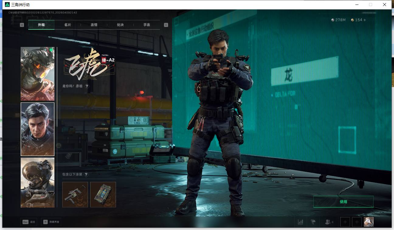
Task: Open the handheld device paint item
Action: [103, 195]
